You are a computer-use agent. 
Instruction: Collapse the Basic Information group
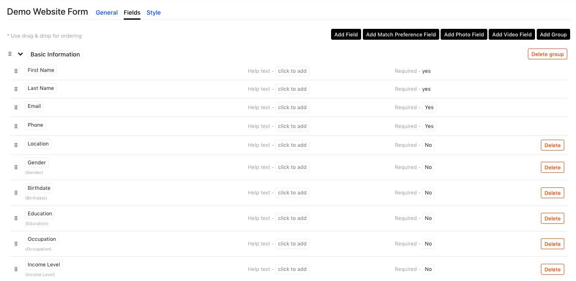coord(20,54)
